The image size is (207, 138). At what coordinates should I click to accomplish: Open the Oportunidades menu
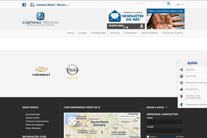[150, 33]
